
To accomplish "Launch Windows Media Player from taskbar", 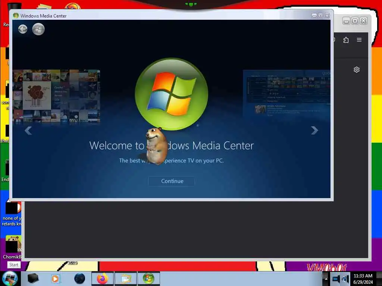I will (x=56, y=279).
